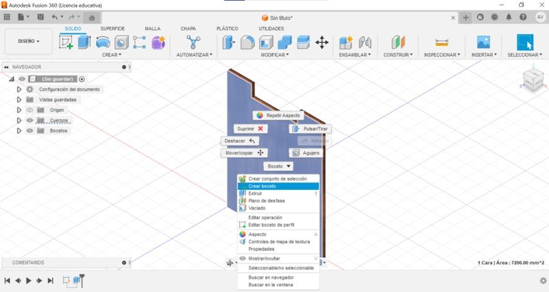Open the Boceto marking menu dropdown
This screenshot has height=292, width=549.
click(x=279, y=166)
